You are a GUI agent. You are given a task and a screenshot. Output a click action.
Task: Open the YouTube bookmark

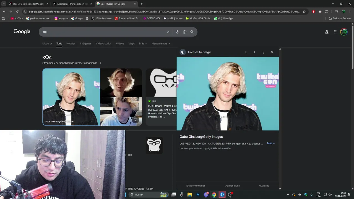(17, 19)
